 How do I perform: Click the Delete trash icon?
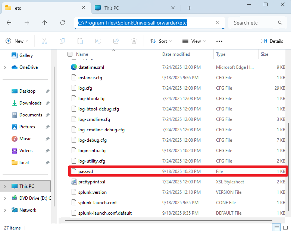[x=134, y=41]
